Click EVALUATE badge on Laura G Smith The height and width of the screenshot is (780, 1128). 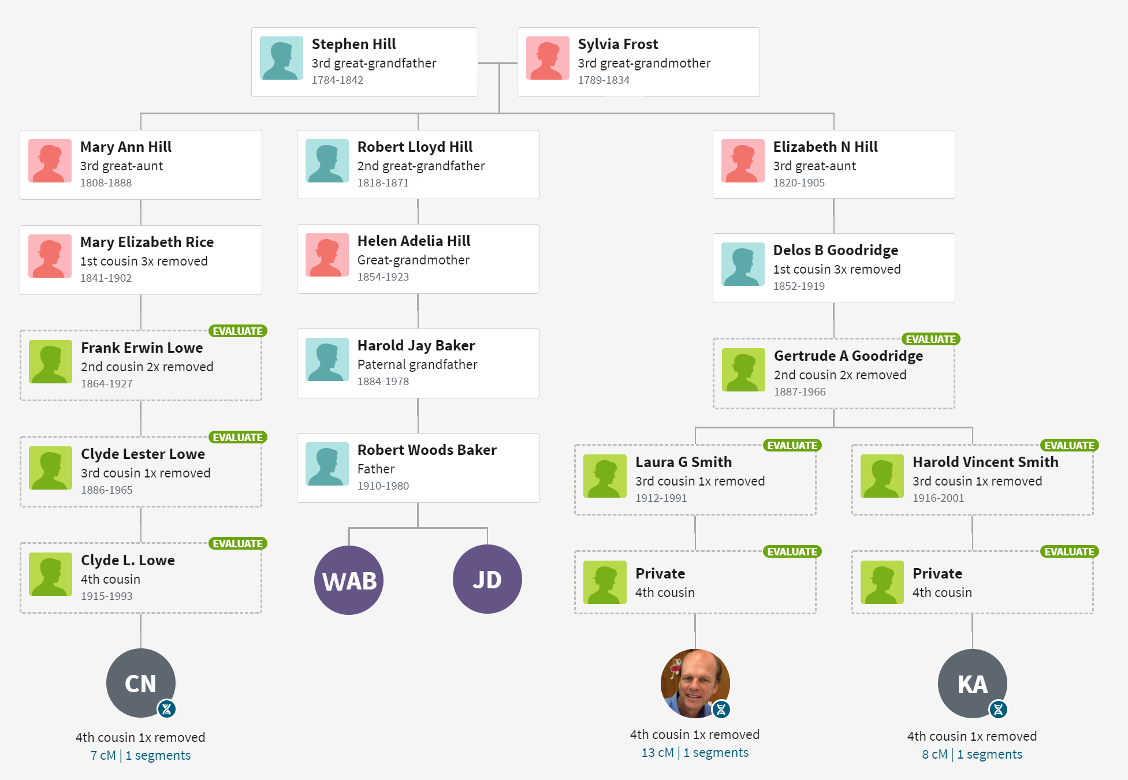[792, 446]
